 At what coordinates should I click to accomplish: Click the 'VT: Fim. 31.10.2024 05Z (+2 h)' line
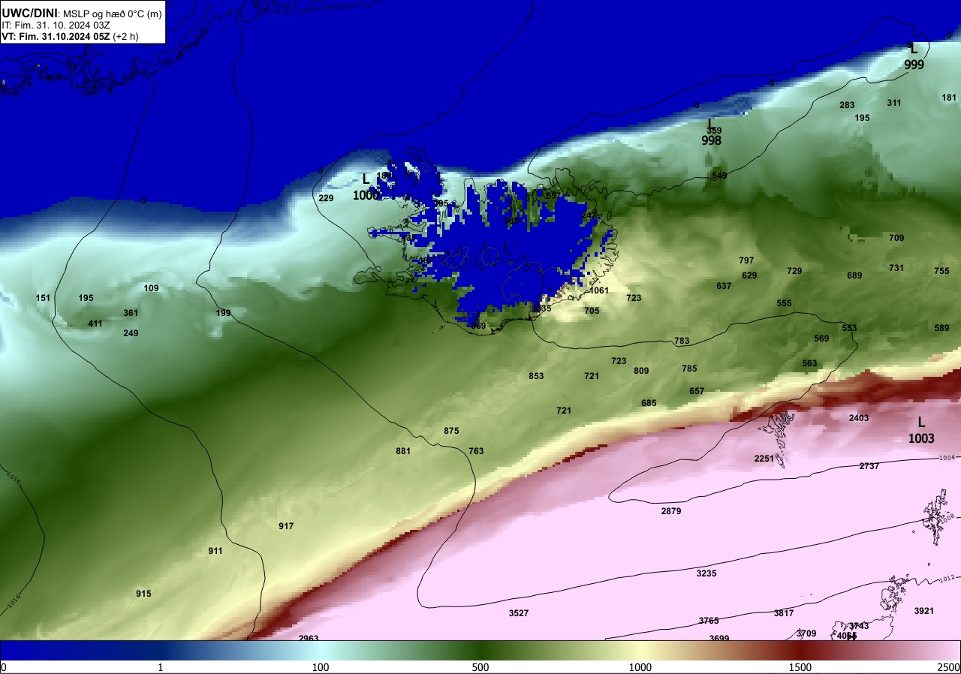click(x=70, y=36)
